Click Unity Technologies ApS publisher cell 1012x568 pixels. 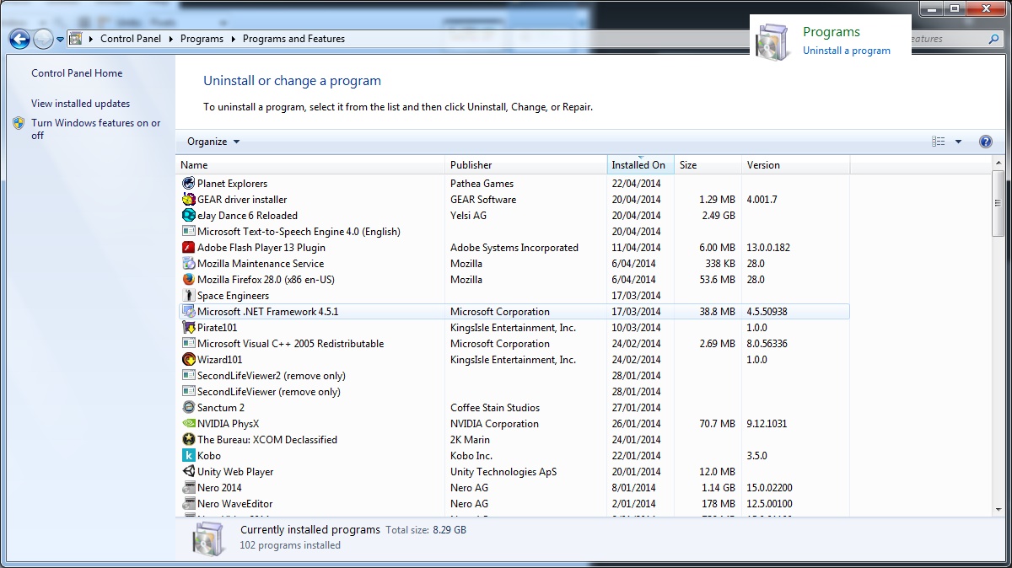click(x=503, y=472)
